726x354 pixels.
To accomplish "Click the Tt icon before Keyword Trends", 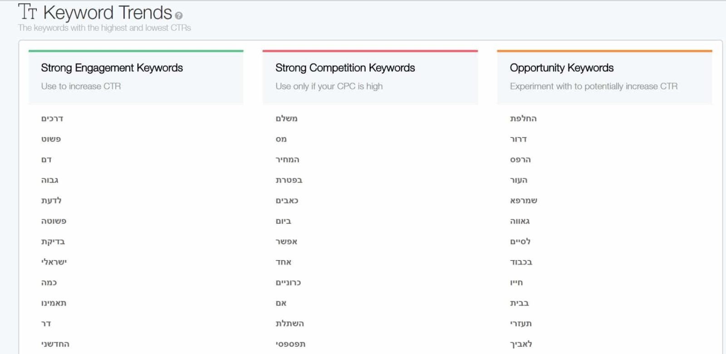I will coord(27,12).
